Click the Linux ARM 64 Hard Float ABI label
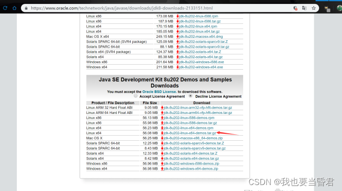 [x=109, y=112]
